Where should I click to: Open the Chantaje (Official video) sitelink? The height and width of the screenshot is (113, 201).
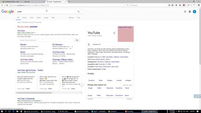tap(62, 60)
